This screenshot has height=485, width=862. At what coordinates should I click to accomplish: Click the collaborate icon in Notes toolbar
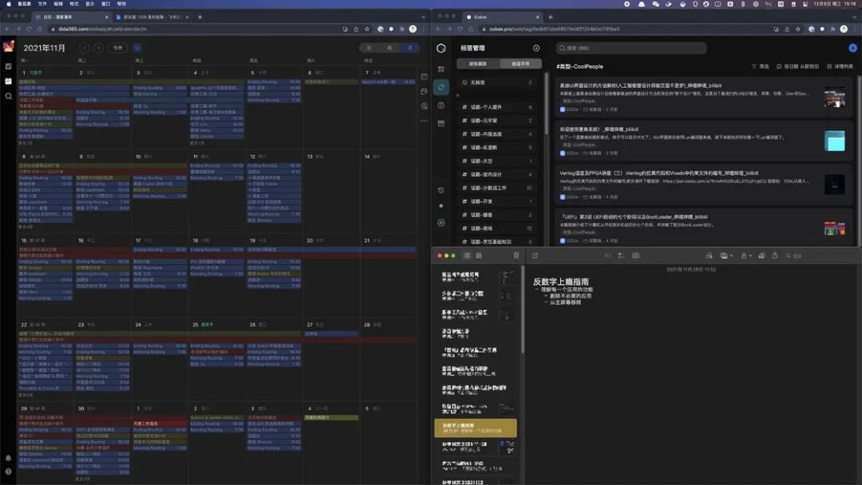pos(761,255)
